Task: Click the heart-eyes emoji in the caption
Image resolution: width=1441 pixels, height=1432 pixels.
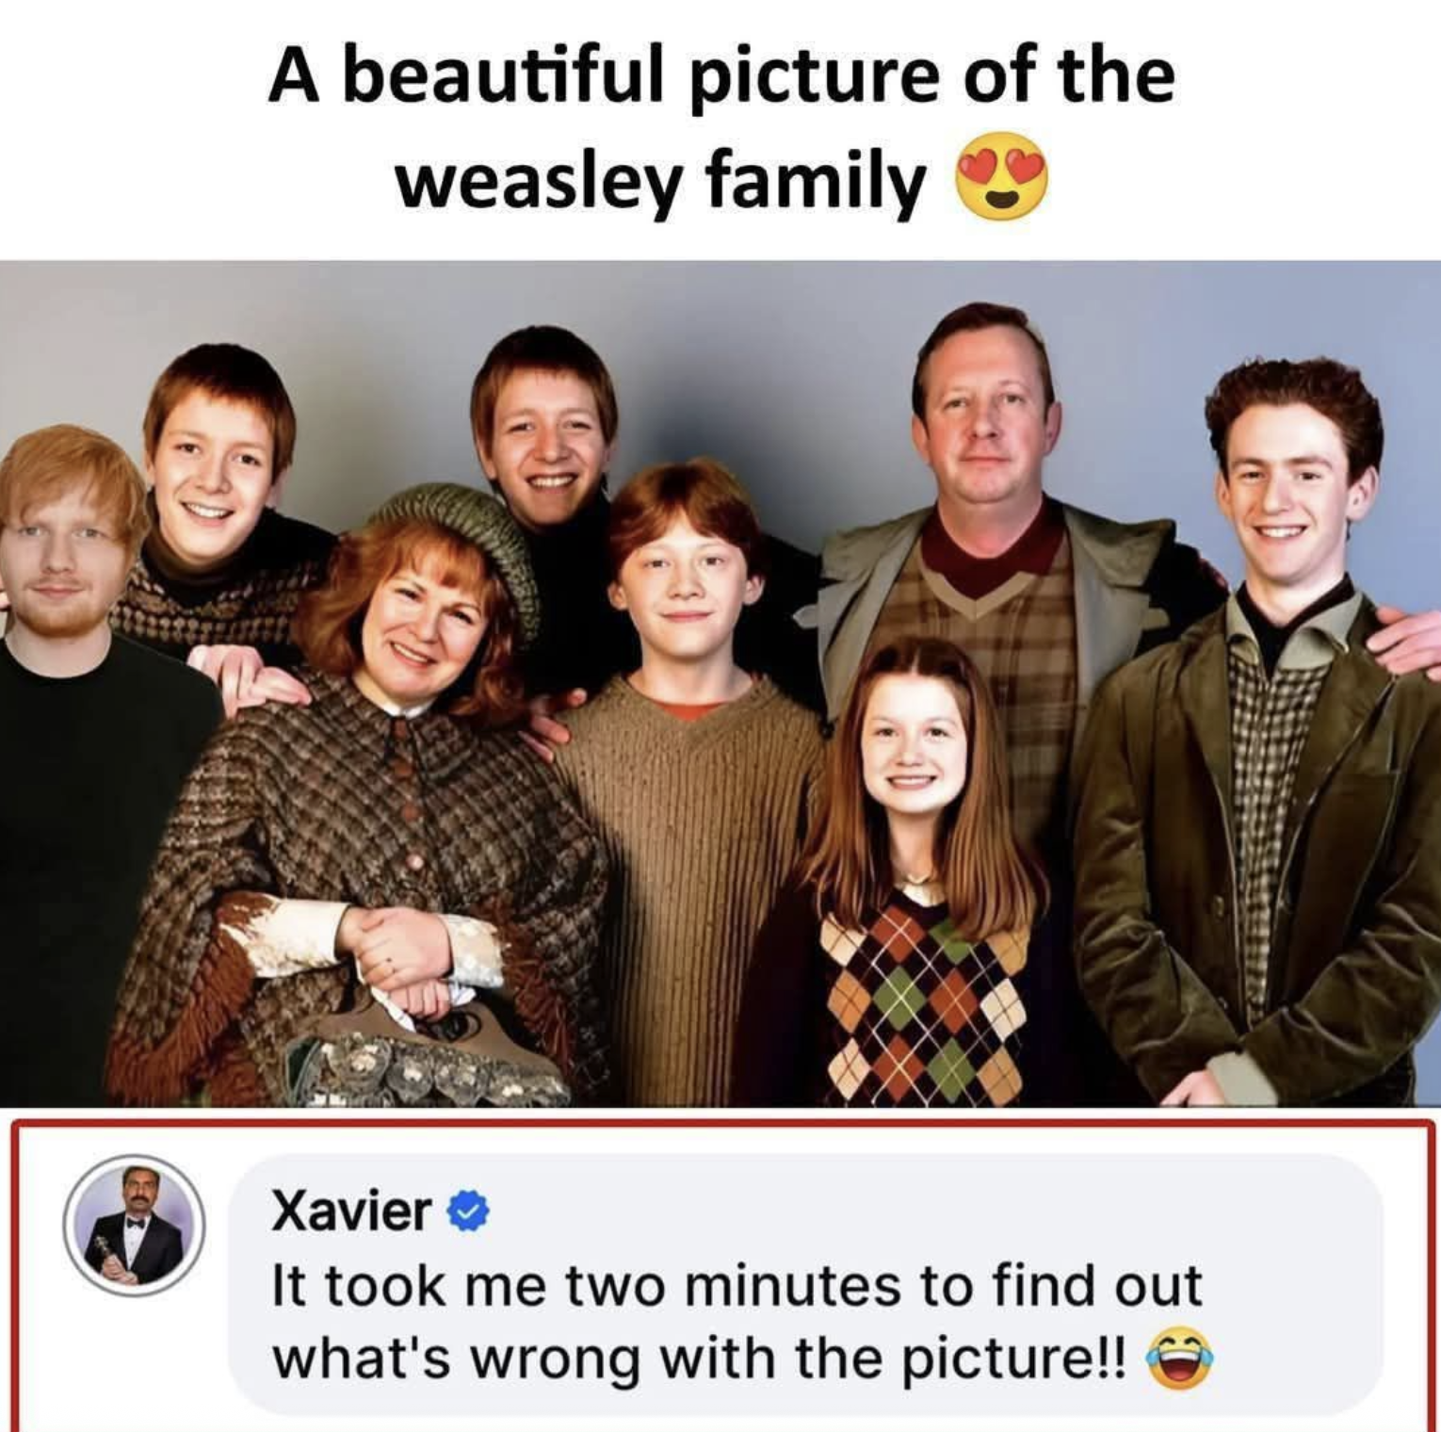Action: pos(1001,182)
